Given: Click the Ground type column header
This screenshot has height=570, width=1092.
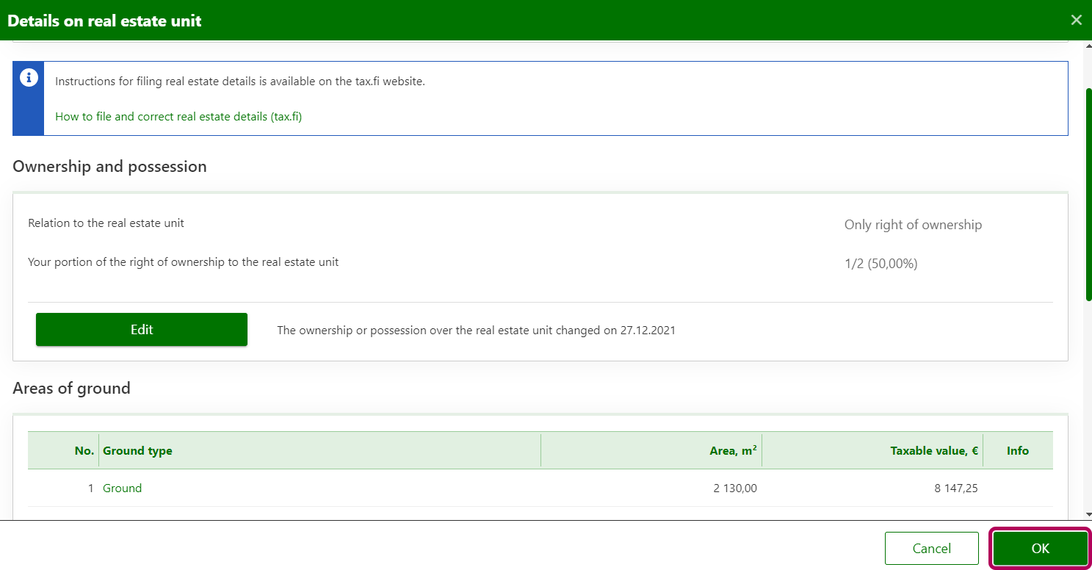Looking at the screenshot, I should 137,451.
